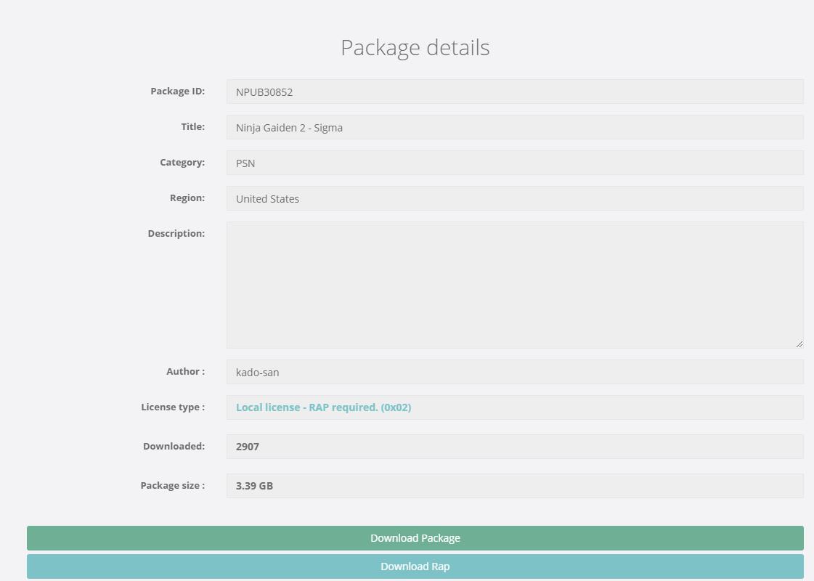Screen dimensions: 814x581
Task: Click the Local license - RAP required text
Action: pos(324,407)
